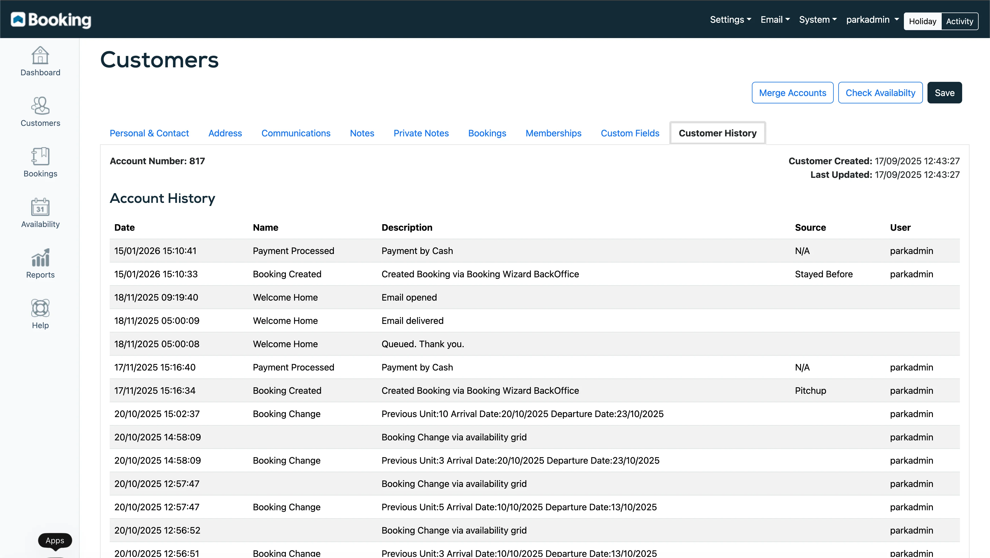The height and width of the screenshot is (558, 990).
Task: Select date 17/11/2025 15:16:40
Action: point(155,367)
